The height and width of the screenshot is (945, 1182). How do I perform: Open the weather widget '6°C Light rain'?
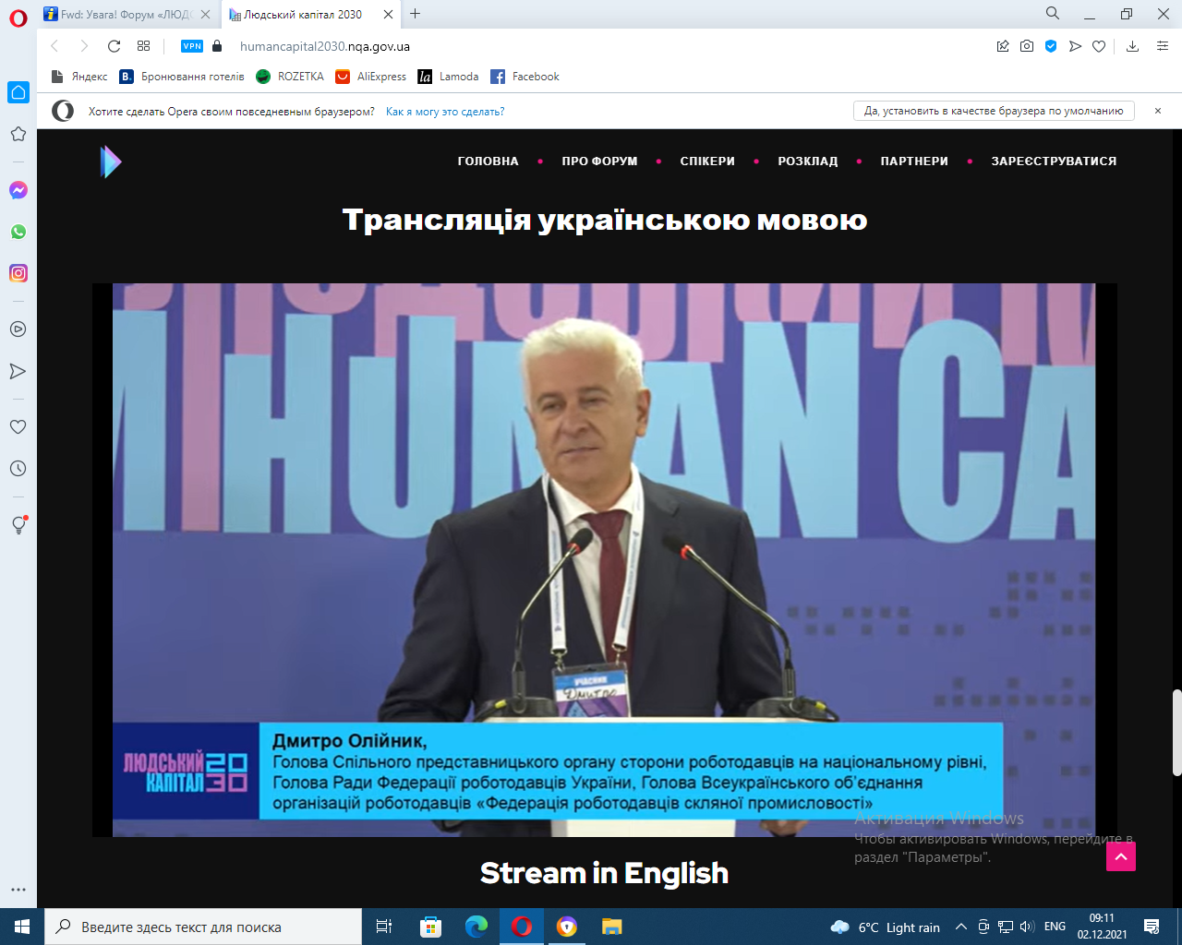point(886,927)
